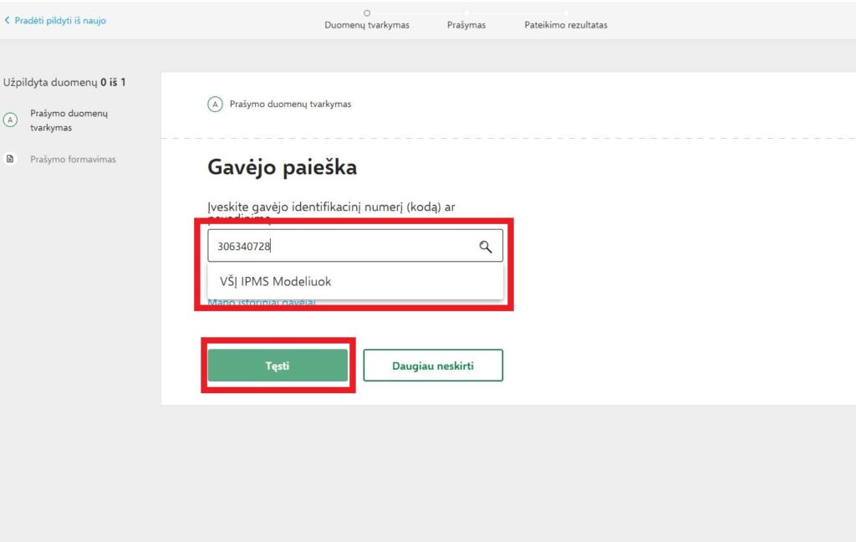The height and width of the screenshot is (542, 856).
Task: Click the step dot above Prašymas
Action: point(466,13)
